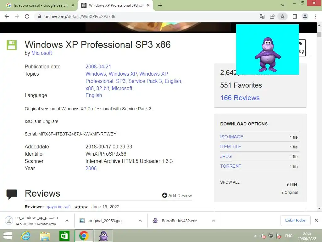Open the muted volume tray icon

[263, 236]
